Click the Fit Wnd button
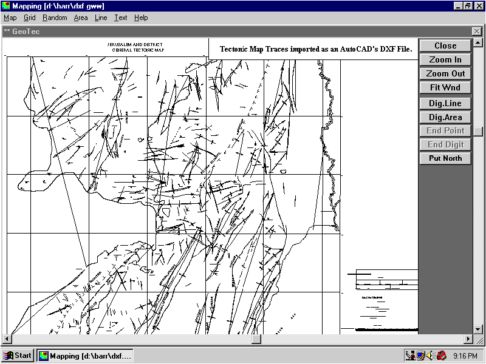 point(445,87)
